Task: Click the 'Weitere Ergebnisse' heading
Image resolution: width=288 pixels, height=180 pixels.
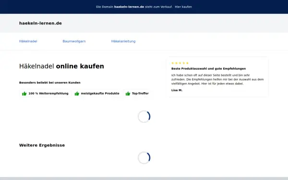Action: pyautogui.click(x=42, y=145)
